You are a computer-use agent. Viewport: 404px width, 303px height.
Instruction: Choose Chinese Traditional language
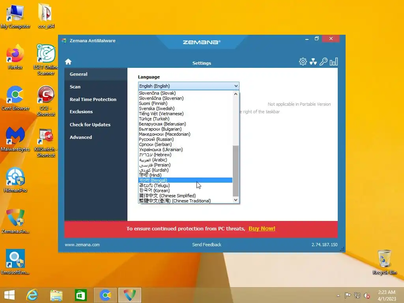(185, 201)
